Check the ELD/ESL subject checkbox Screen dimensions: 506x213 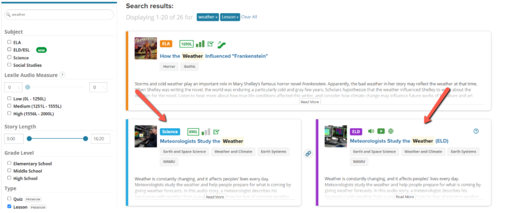9,49
